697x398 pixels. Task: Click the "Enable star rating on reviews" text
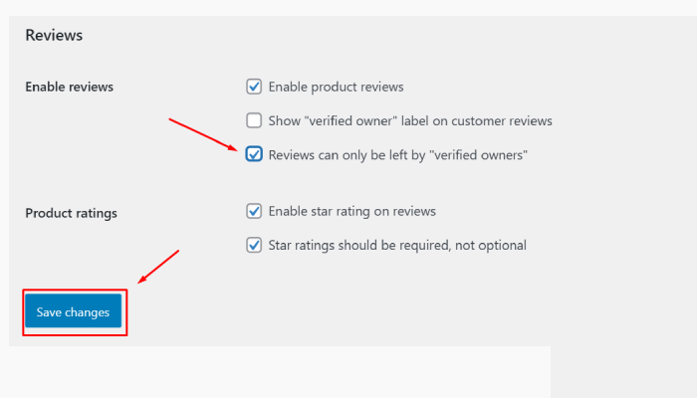pos(351,211)
